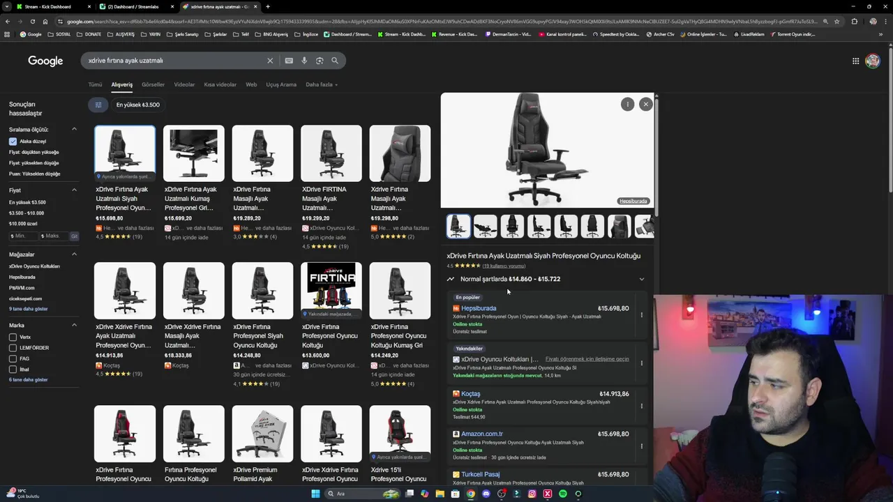Open Chrome extensions icon
Image resolution: width=893 pixels, height=502 pixels.
854,22
